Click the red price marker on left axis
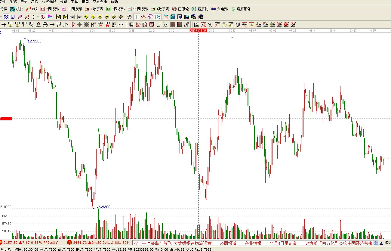Image resolution: width=391 pixels, height=251 pixels. (x=6, y=119)
